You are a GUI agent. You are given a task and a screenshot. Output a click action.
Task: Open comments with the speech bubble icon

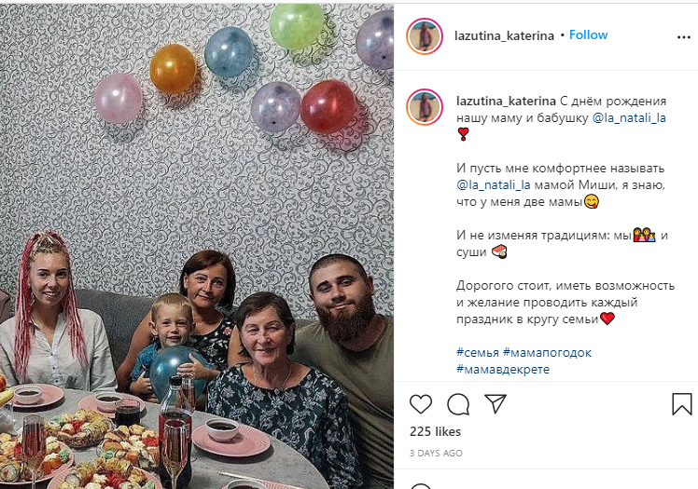click(458, 404)
